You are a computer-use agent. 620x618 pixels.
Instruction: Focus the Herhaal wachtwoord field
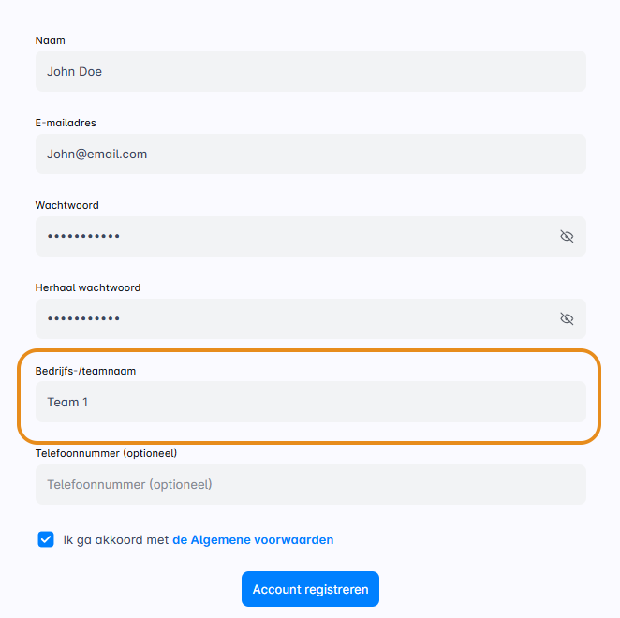click(290, 318)
